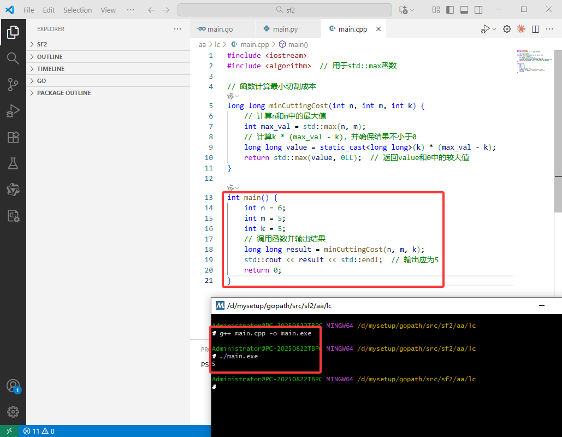
Task: Open the Run and Debug view
Action: (13, 111)
